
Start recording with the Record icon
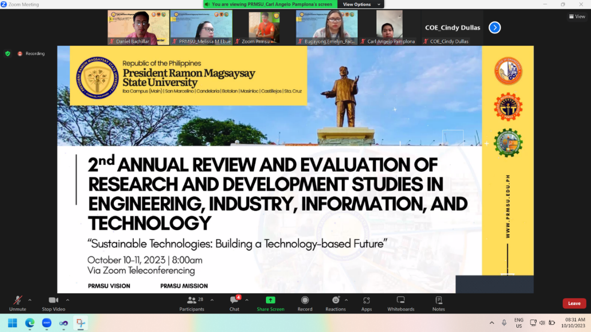click(x=305, y=300)
